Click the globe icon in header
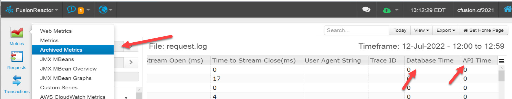This screenshot has width=512, height=99. pyautogui.click(x=103, y=10)
